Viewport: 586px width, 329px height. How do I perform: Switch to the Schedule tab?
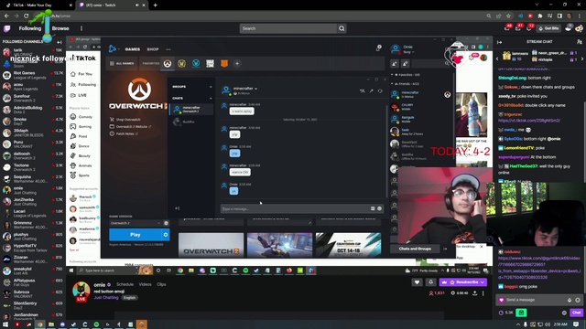(125, 284)
